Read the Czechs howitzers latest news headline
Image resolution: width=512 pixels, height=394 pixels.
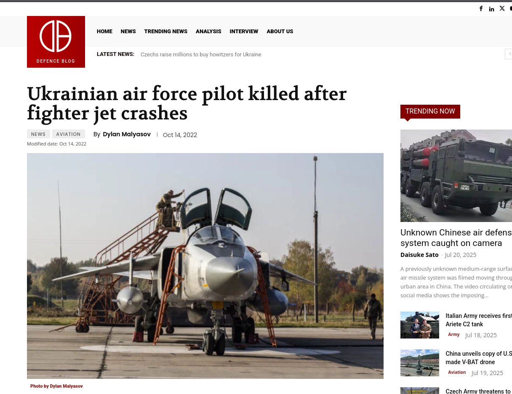click(x=201, y=55)
